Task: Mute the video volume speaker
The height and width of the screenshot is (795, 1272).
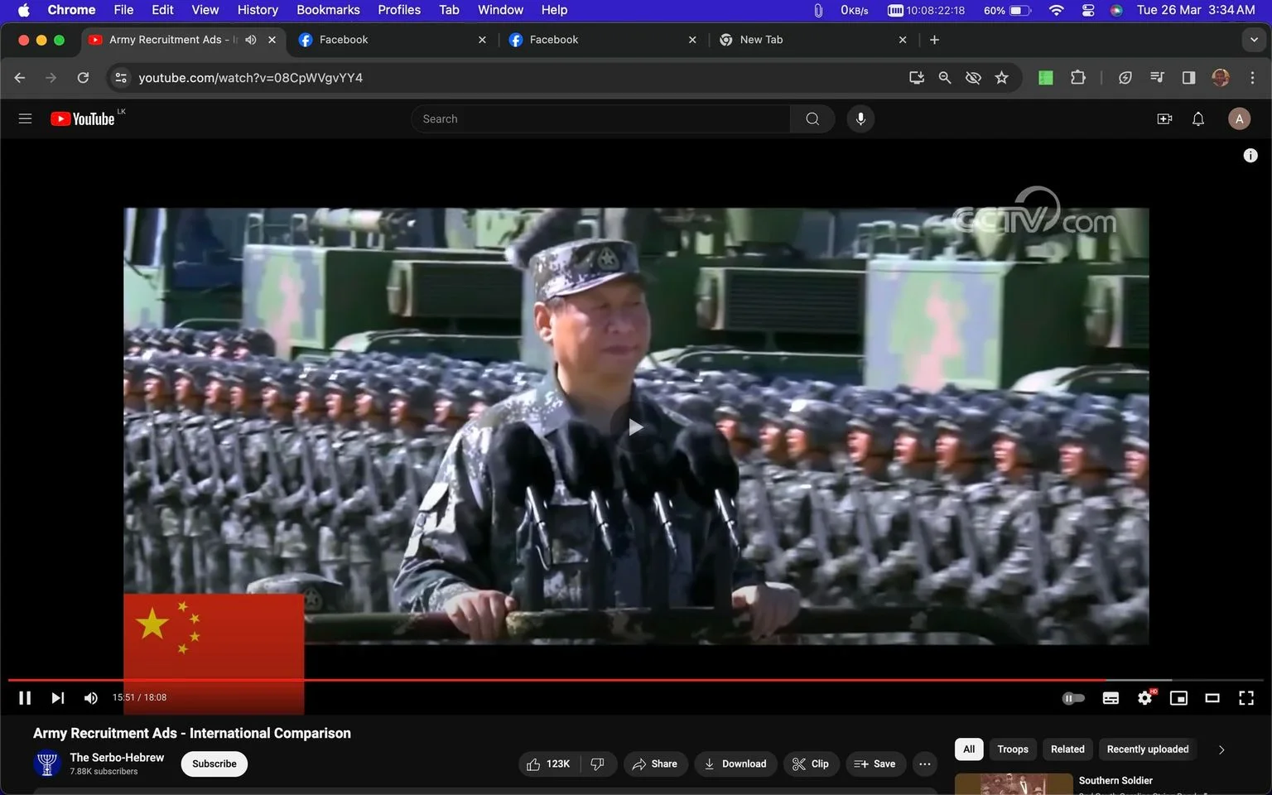Action: (x=91, y=698)
